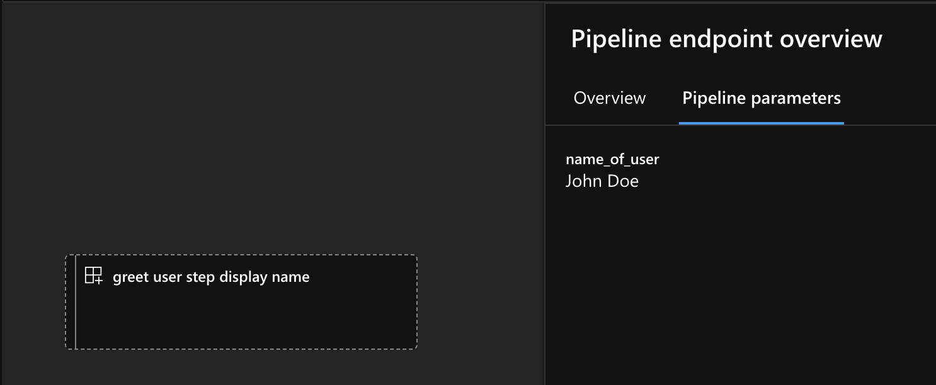
Task: Click the John Doe parameter value
Action: point(602,181)
